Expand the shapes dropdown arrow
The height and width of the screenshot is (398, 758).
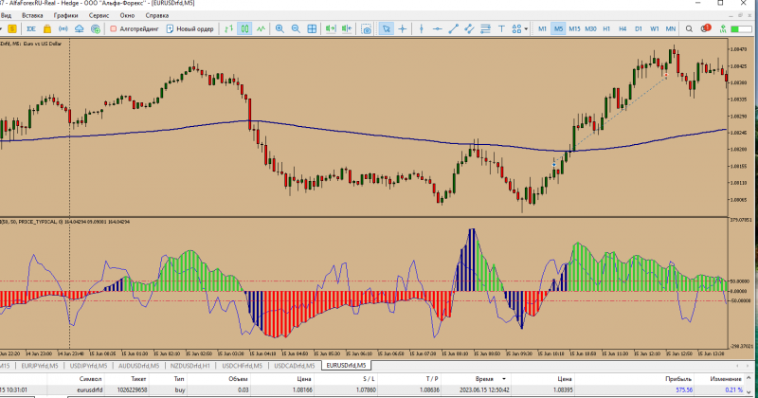tap(526, 29)
